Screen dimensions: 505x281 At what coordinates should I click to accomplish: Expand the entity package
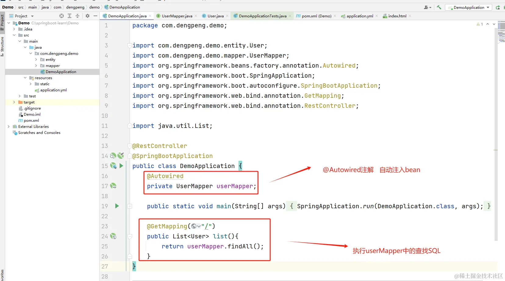click(x=36, y=60)
